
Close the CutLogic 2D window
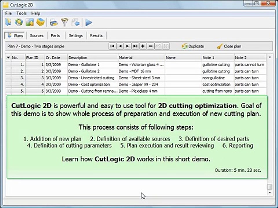tap(268, 3)
